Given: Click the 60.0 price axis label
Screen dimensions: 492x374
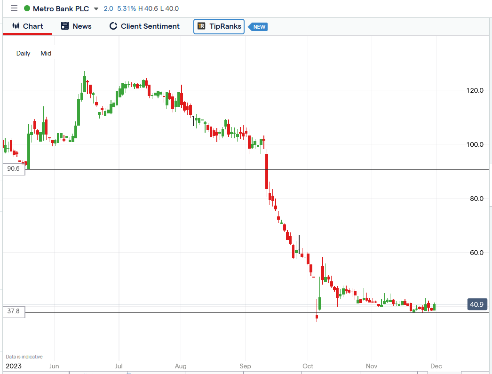Looking at the screenshot, I should (476, 253).
